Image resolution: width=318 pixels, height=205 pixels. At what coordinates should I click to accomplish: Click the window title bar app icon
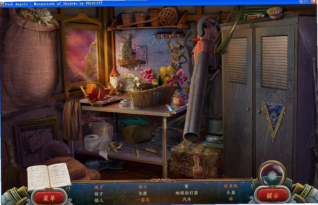tap(2, 4)
